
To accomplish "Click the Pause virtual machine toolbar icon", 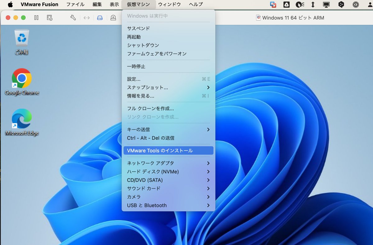I will pos(36,18).
